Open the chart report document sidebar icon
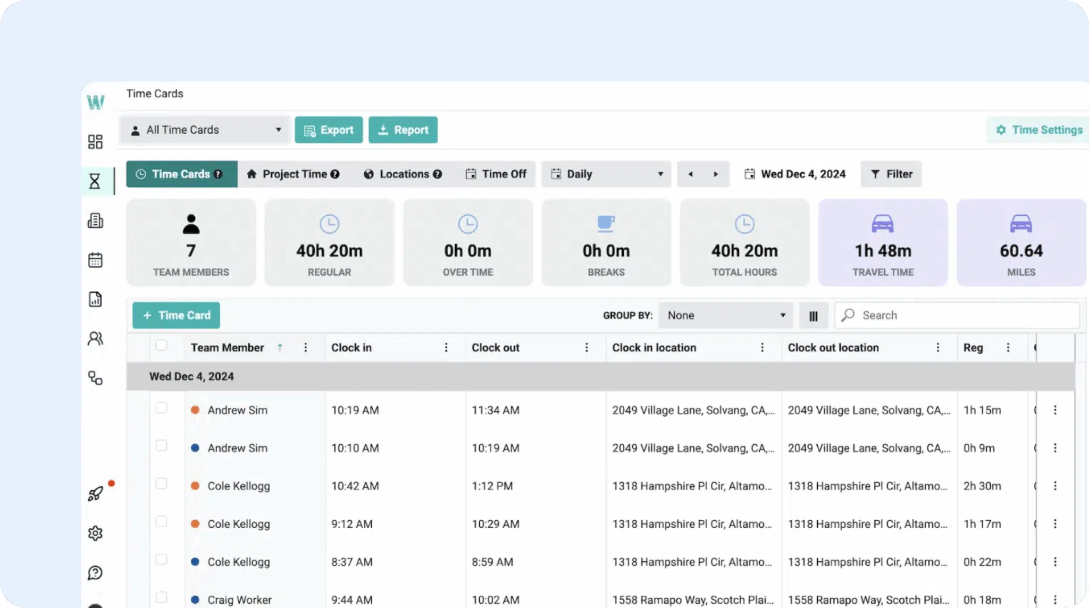 95,299
